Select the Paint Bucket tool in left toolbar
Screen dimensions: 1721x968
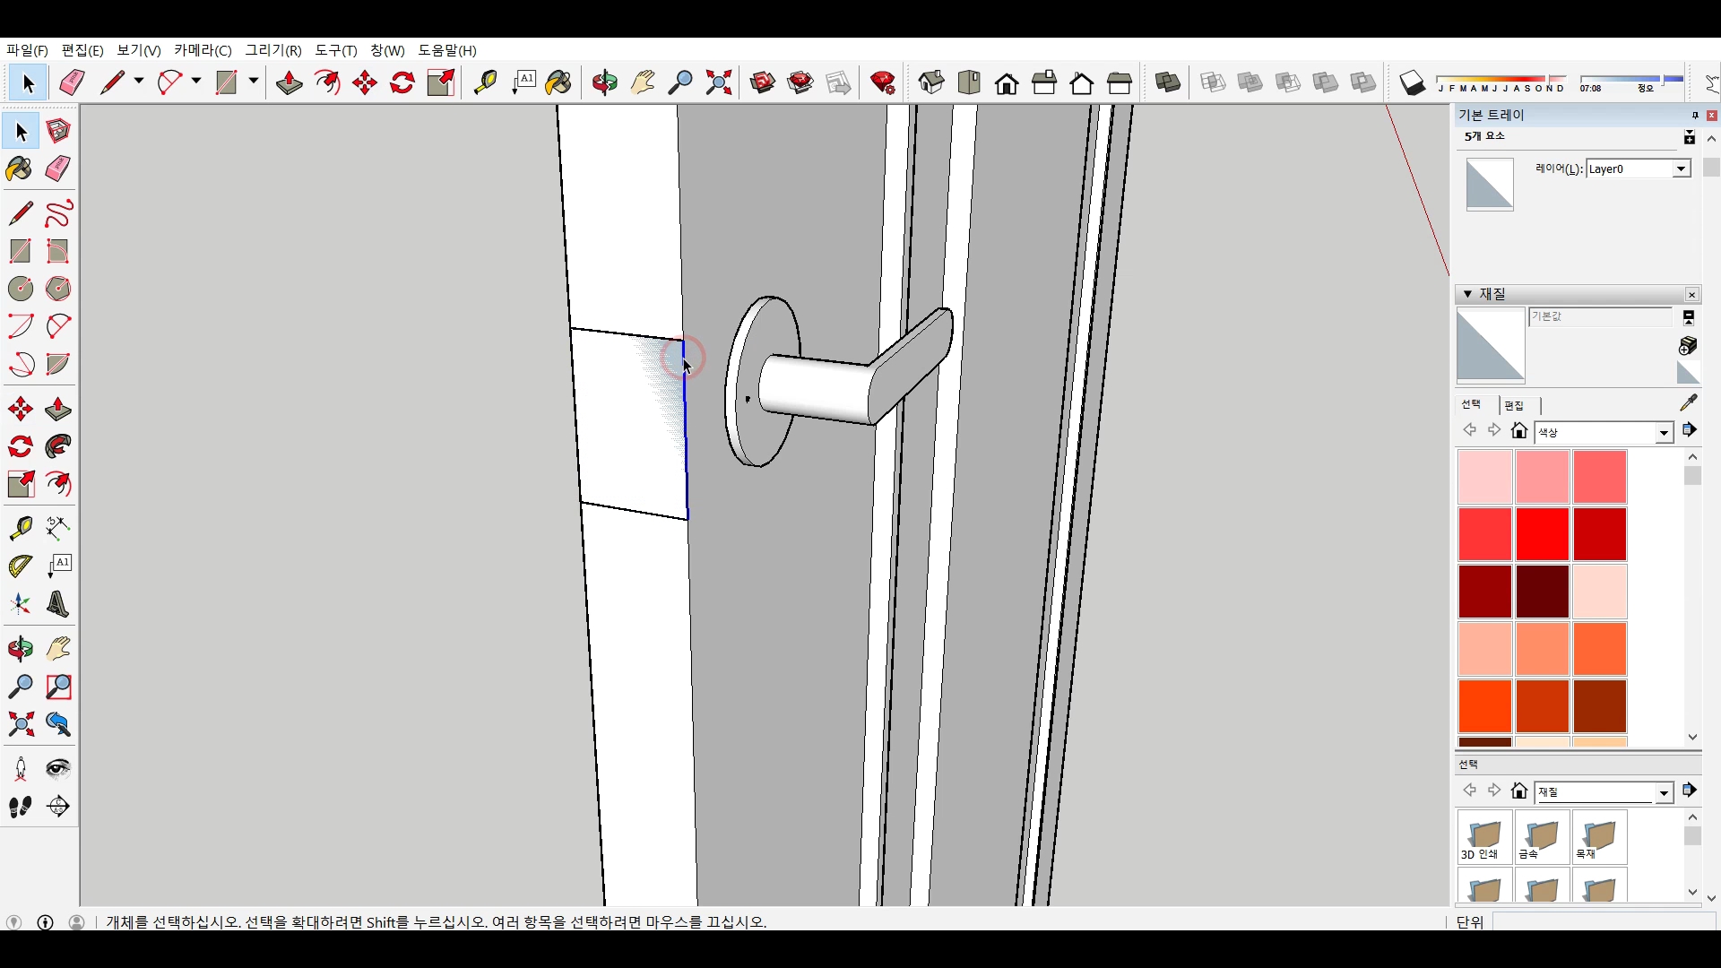point(20,169)
